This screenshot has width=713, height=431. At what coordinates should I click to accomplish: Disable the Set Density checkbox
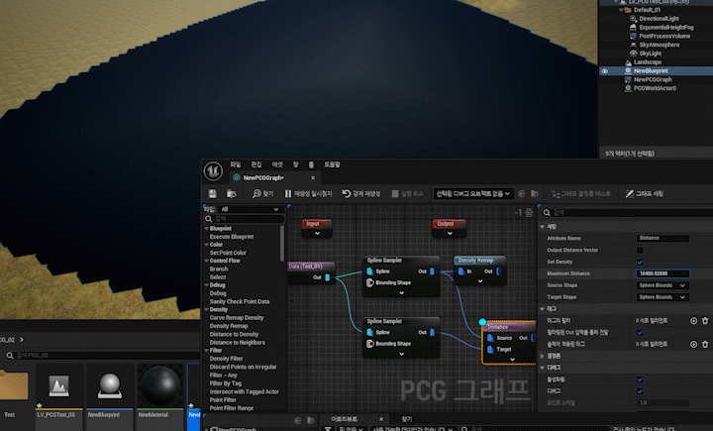pos(640,262)
